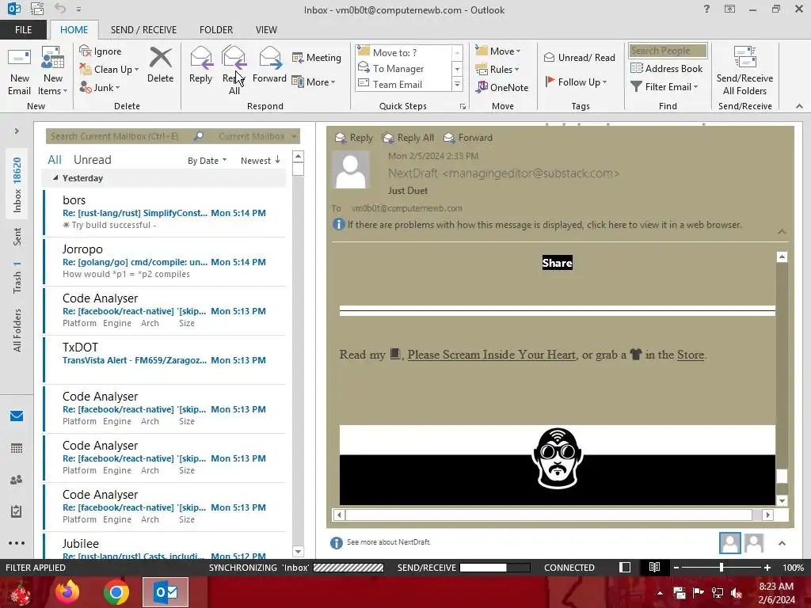Switch to Tasks view
Screen dimensions: 811x608
tap(17, 511)
